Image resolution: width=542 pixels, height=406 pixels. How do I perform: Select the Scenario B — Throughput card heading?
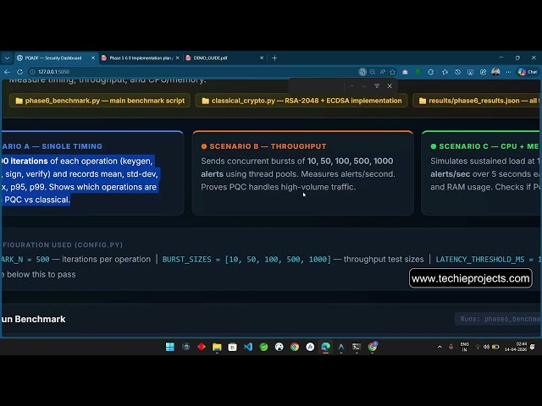[x=268, y=146]
